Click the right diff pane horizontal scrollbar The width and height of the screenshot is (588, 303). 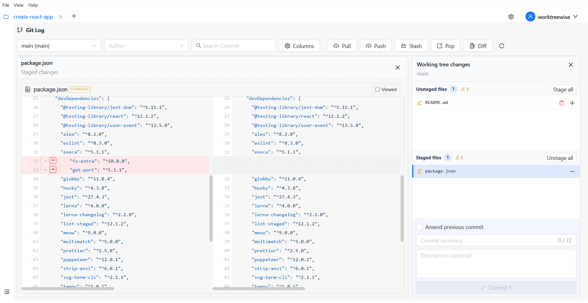pyautogui.click(x=259, y=288)
